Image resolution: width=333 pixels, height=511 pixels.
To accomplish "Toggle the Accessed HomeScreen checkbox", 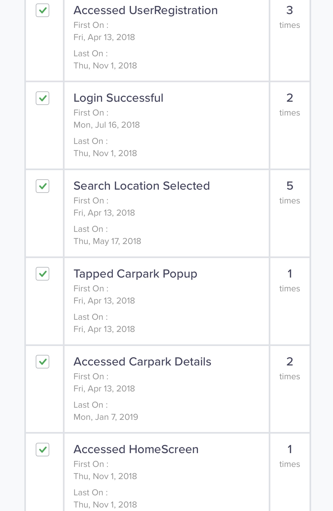I will [42, 450].
